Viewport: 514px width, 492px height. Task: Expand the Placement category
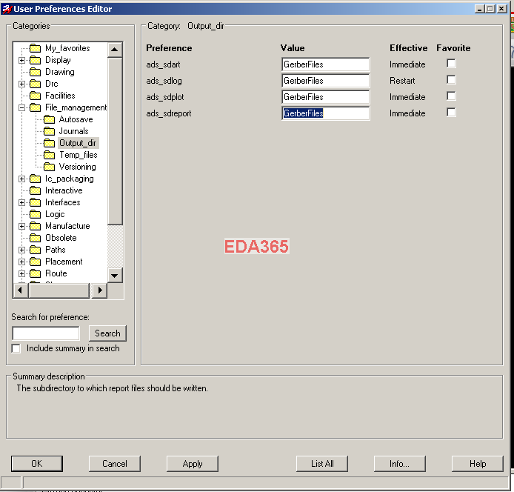[x=21, y=262]
